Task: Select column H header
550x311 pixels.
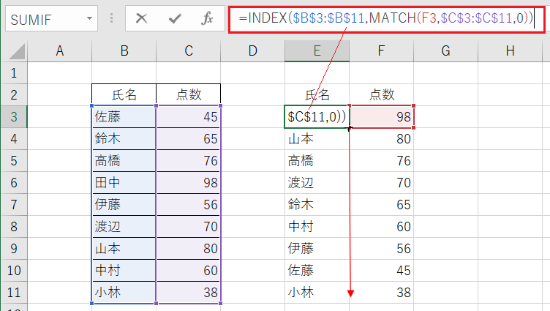Action: tap(510, 51)
